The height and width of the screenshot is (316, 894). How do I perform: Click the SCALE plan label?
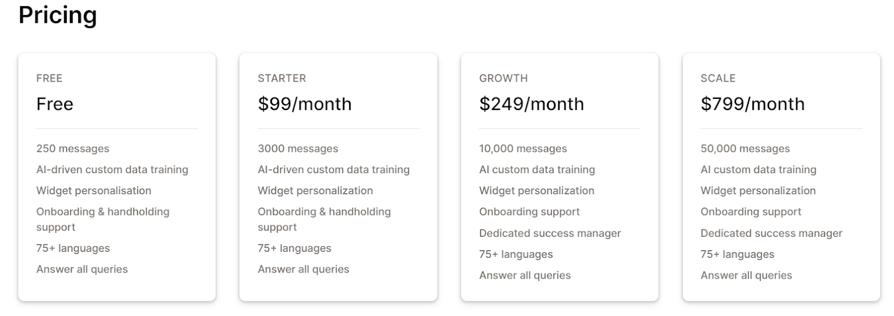[x=717, y=78]
